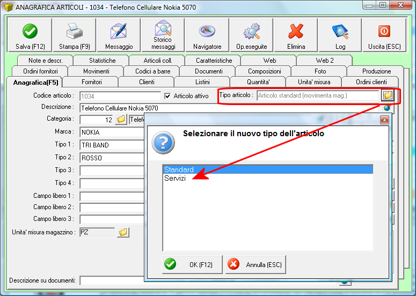416x296 pixels.
Task: Click the Campo libero 1 field
Action: pyautogui.click(x=112, y=196)
